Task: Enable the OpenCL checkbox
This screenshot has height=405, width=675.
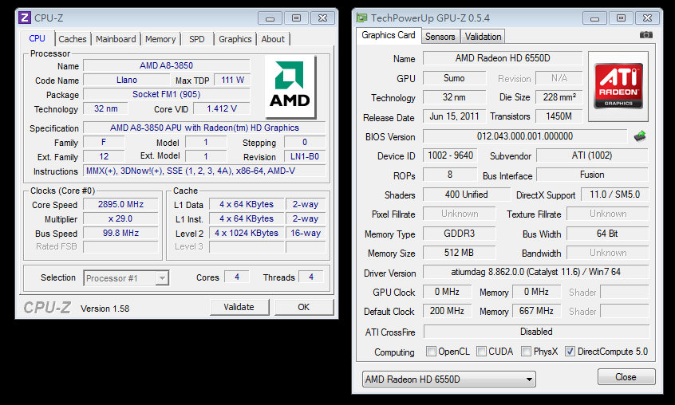Action: point(431,352)
